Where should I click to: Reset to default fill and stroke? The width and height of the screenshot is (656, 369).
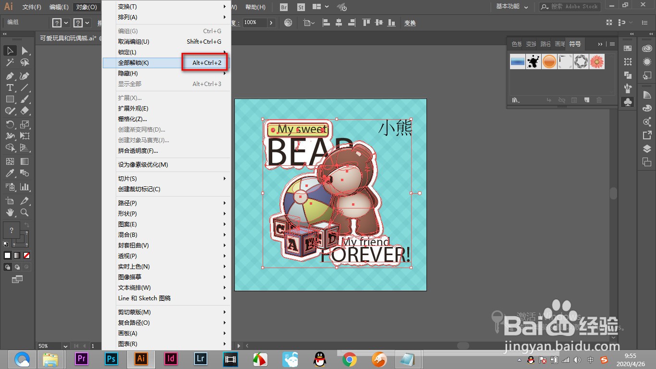[x=6, y=244]
